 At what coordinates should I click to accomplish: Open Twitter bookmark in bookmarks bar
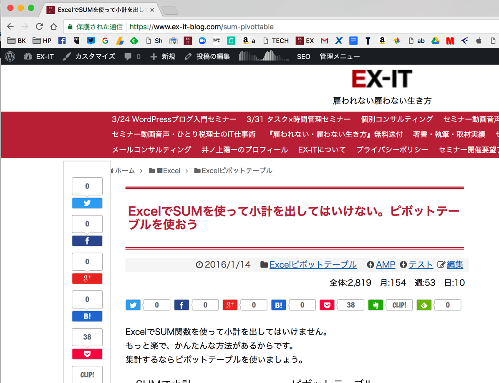91,41
